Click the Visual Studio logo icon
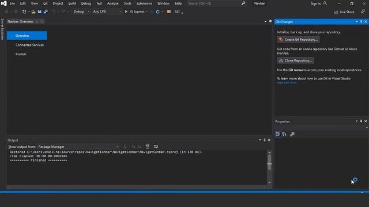 [4, 3]
